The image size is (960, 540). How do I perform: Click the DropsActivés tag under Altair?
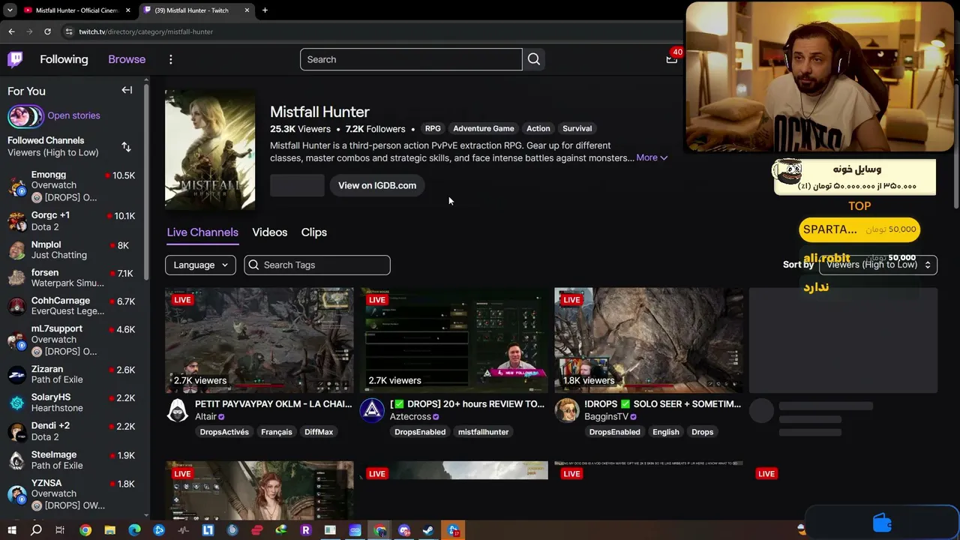pos(224,432)
